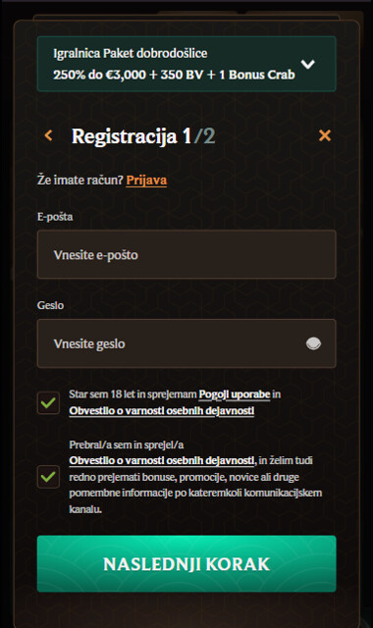This screenshot has height=628, width=373.
Task: Open the Pogoji uporabe link
Action: point(235,394)
